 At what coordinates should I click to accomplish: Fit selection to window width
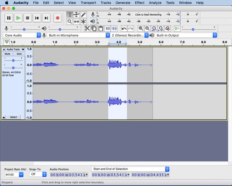tap(154, 28)
